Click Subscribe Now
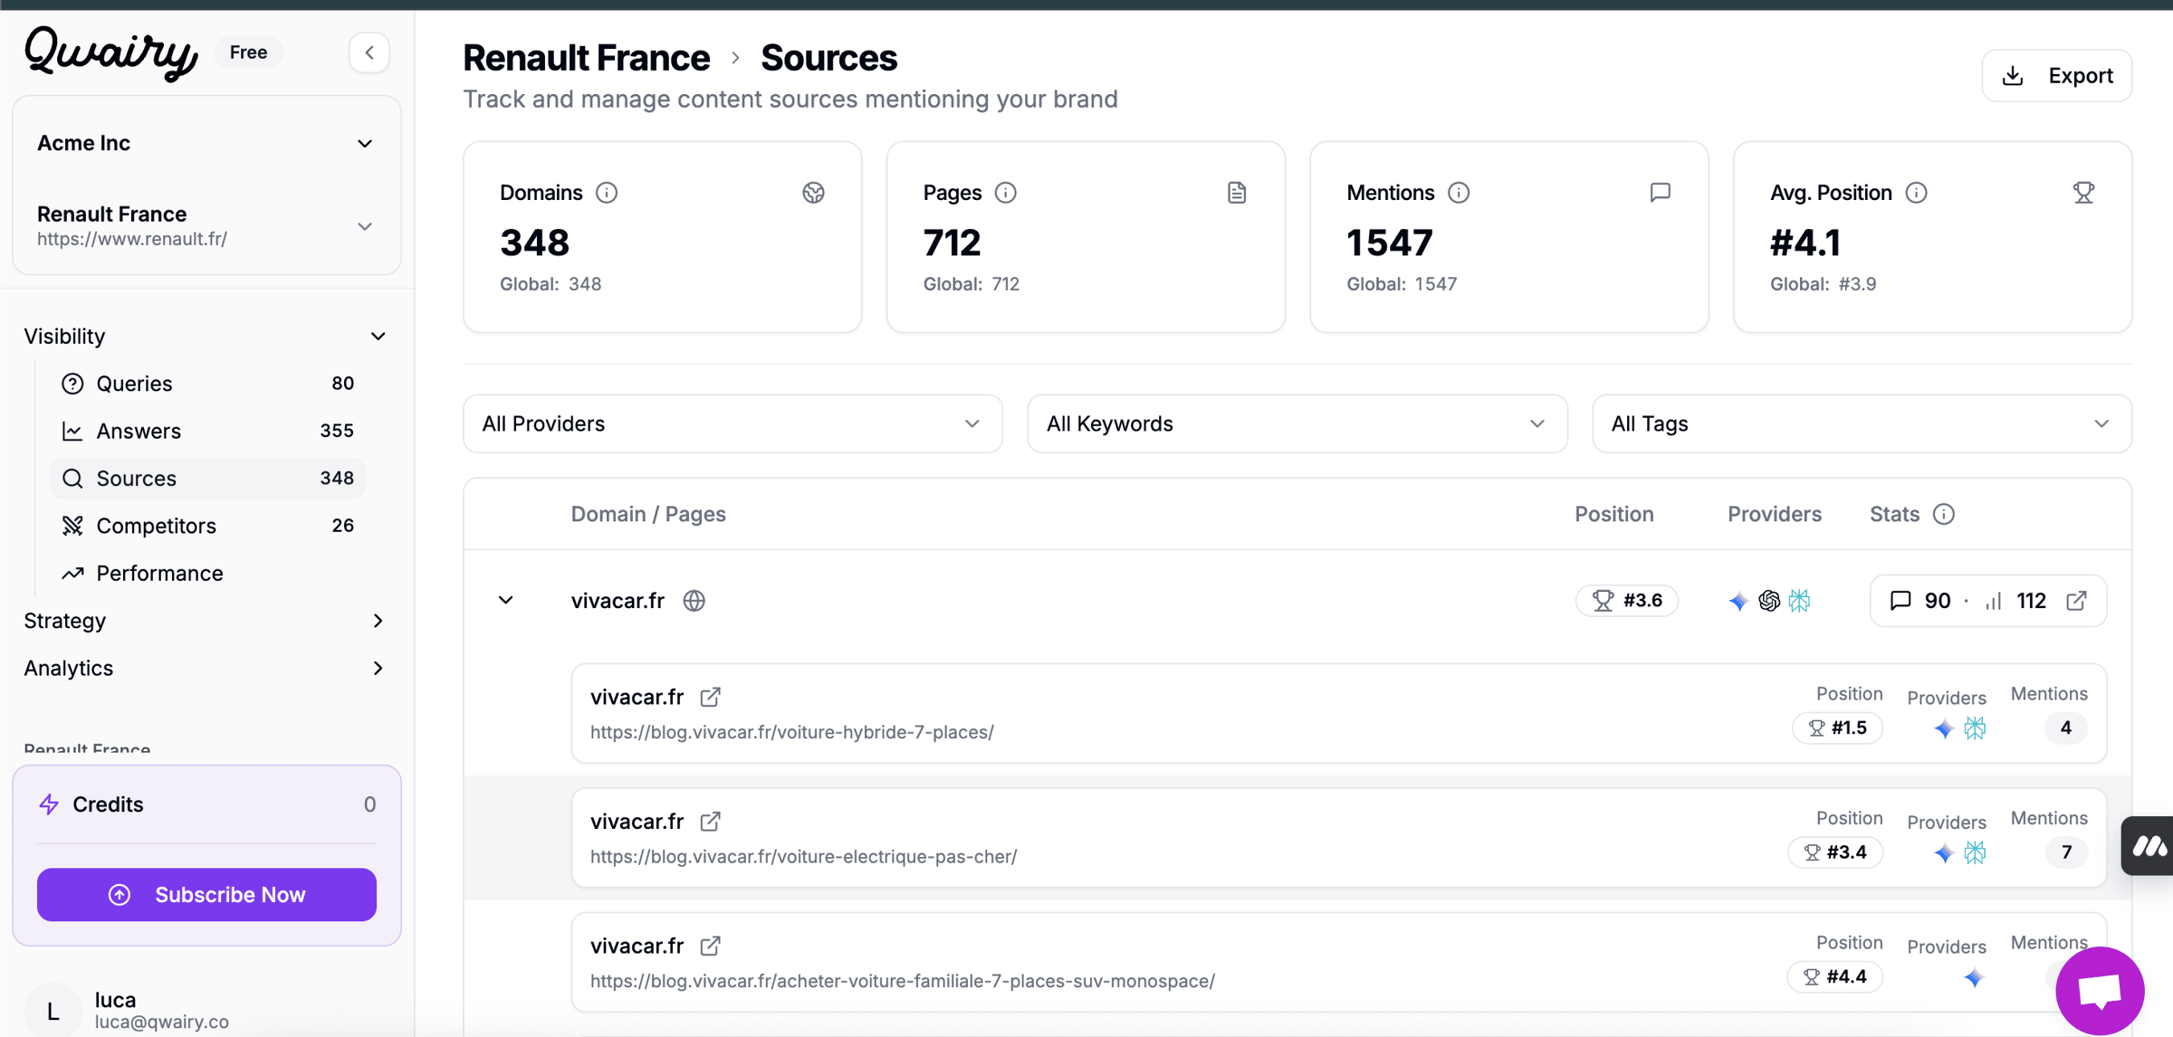Viewport: 2173px width, 1037px height. click(206, 895)
